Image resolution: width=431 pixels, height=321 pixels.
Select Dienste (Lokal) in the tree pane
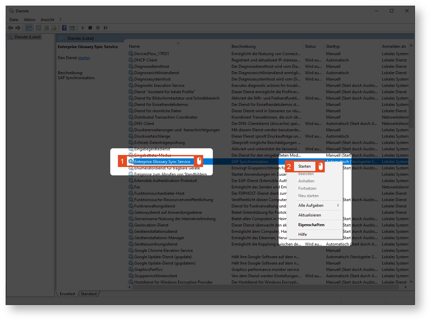click(27, 37)
